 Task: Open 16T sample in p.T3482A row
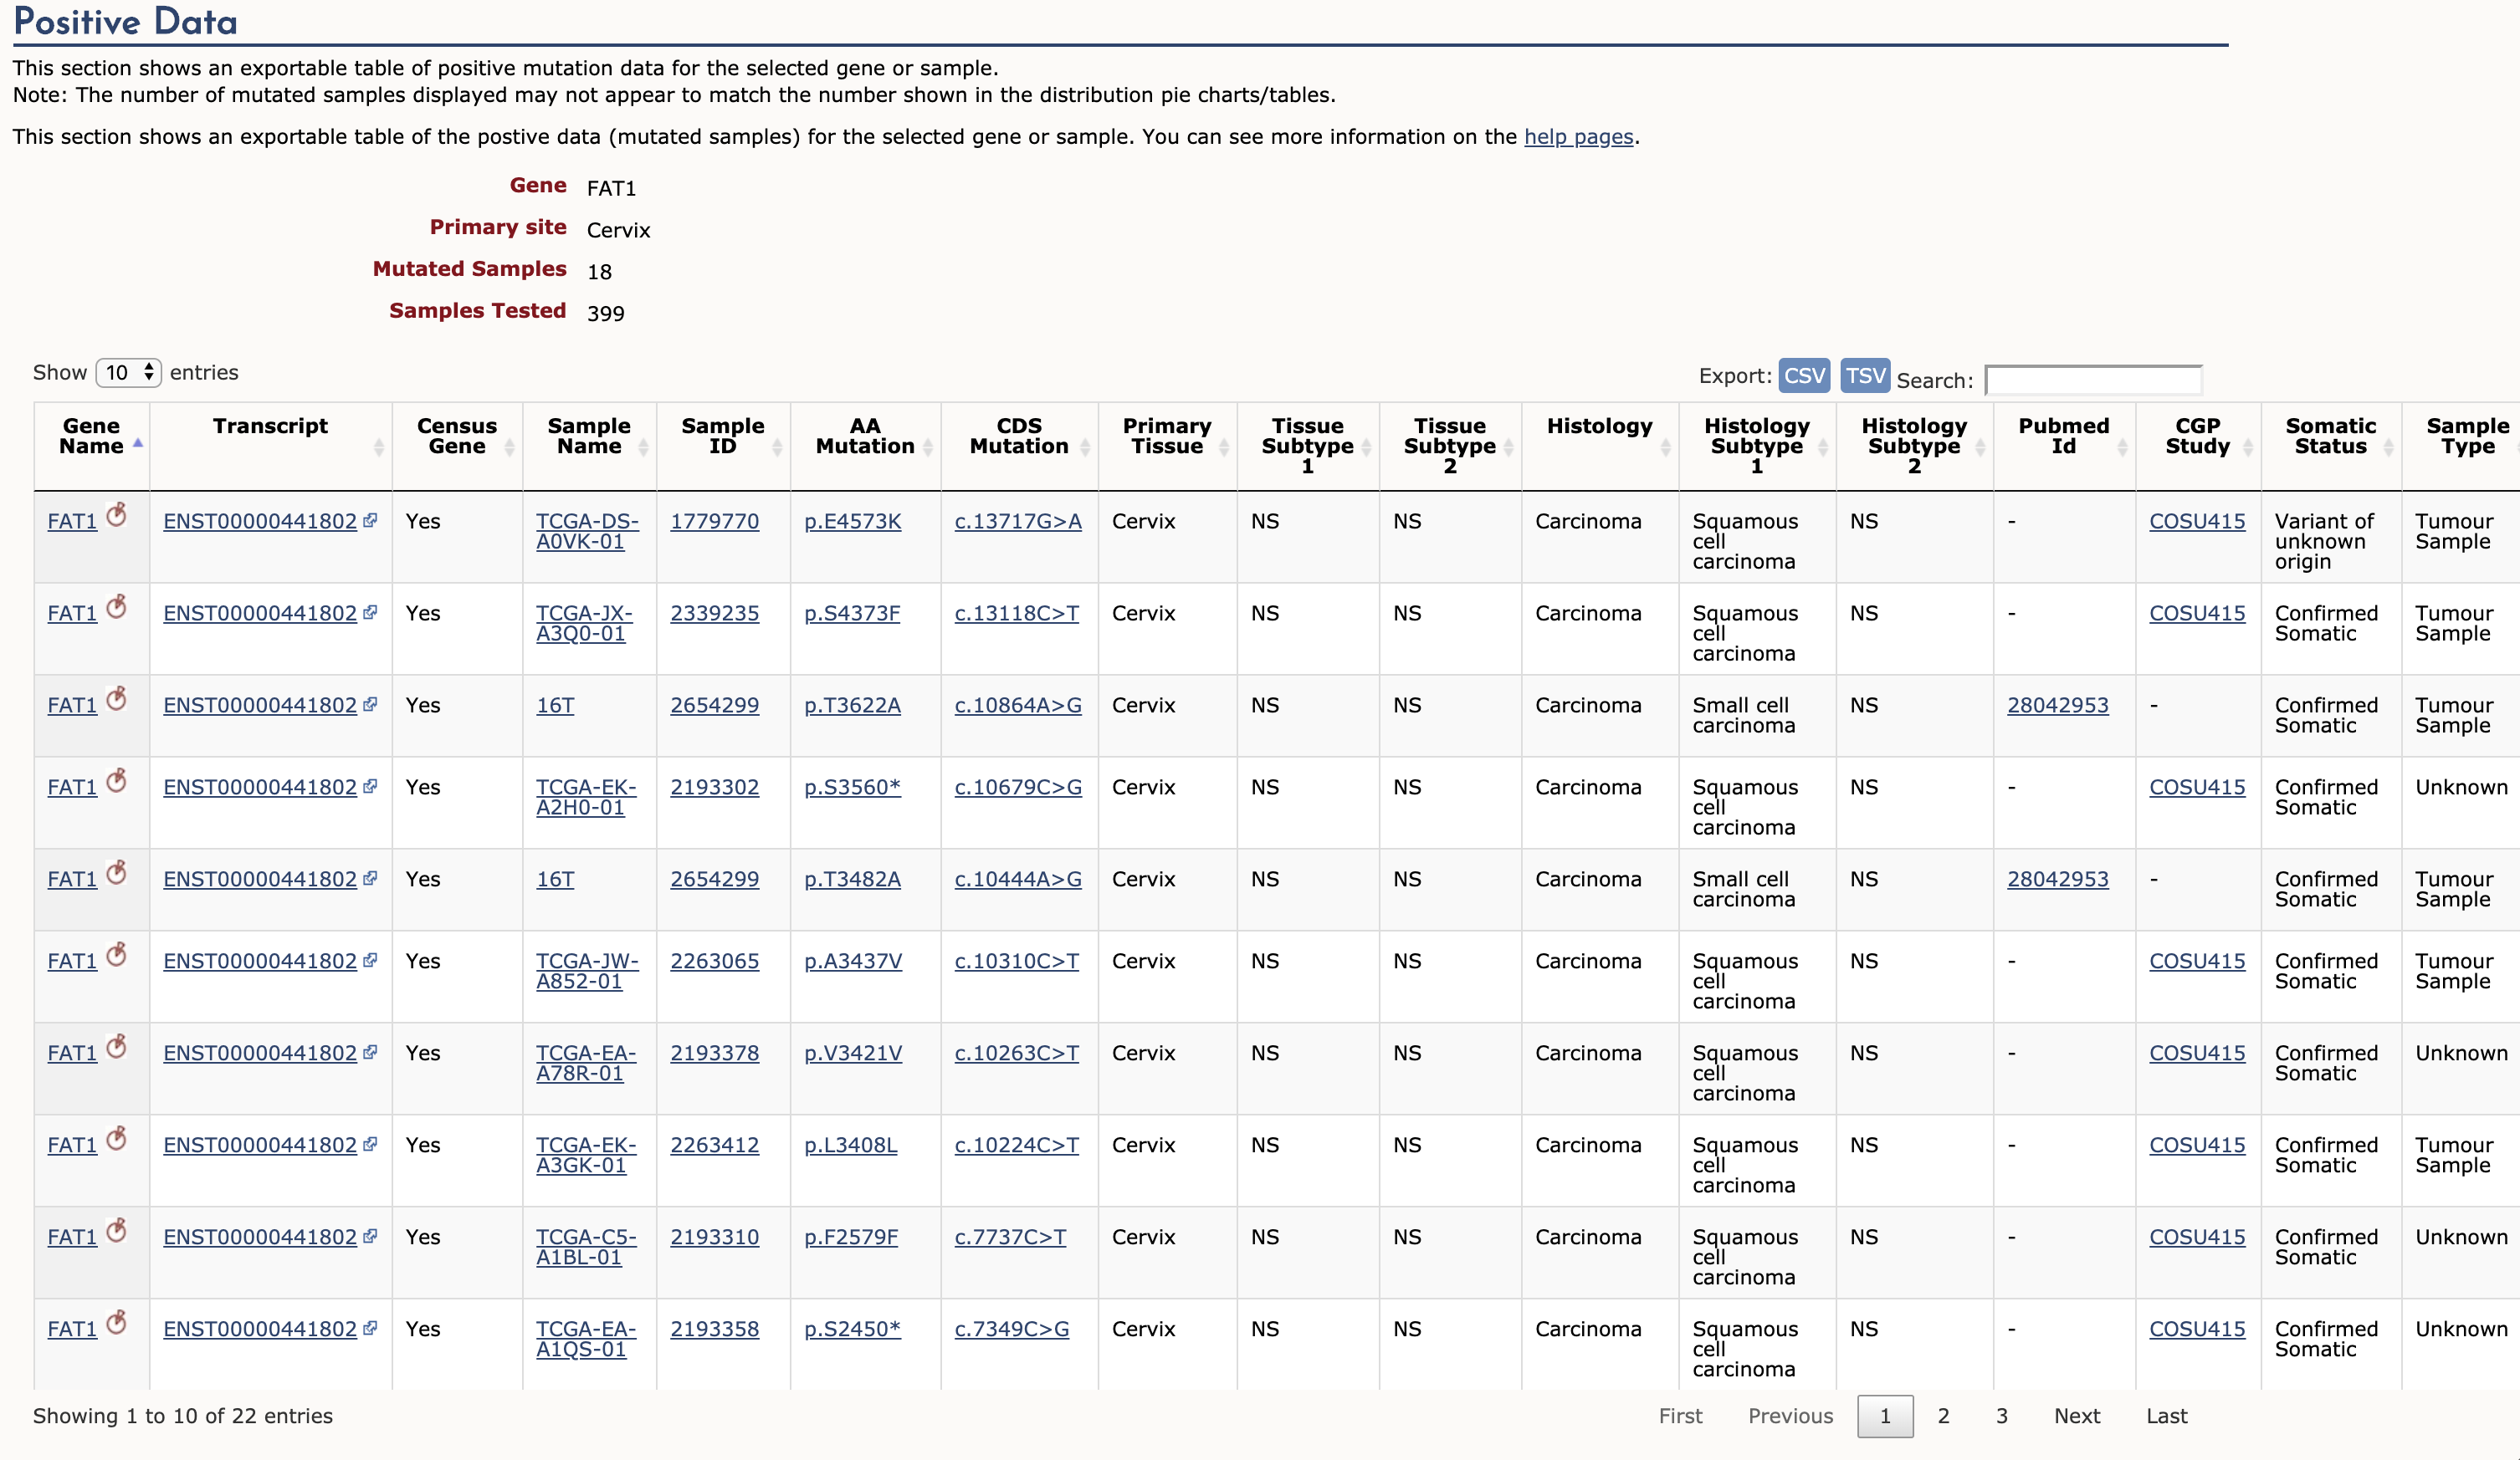pos(555,880)
